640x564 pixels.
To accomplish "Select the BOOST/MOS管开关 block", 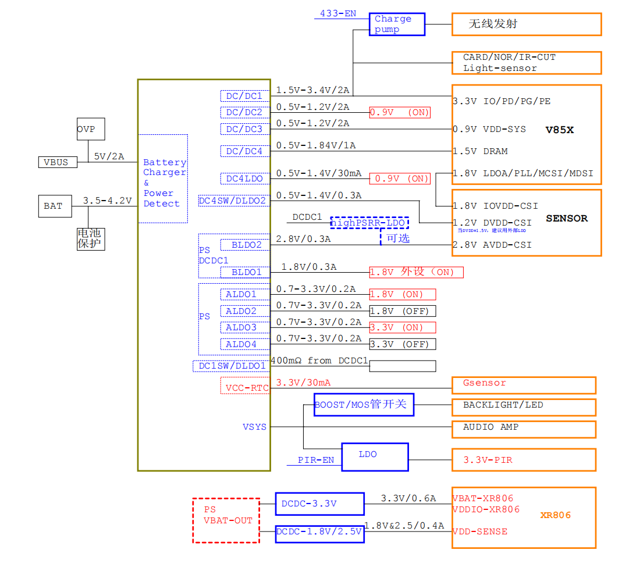I will coord(364,405).
